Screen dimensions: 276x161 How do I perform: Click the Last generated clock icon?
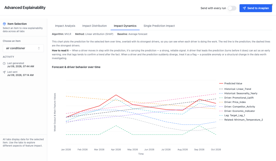point(4,63)
